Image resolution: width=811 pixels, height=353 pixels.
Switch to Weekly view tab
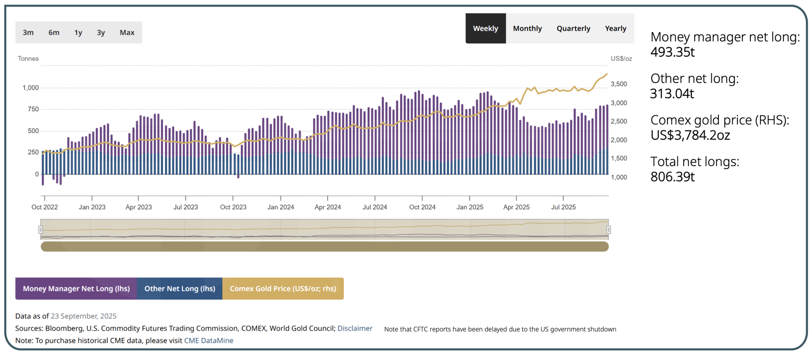(x=485, y=29)
